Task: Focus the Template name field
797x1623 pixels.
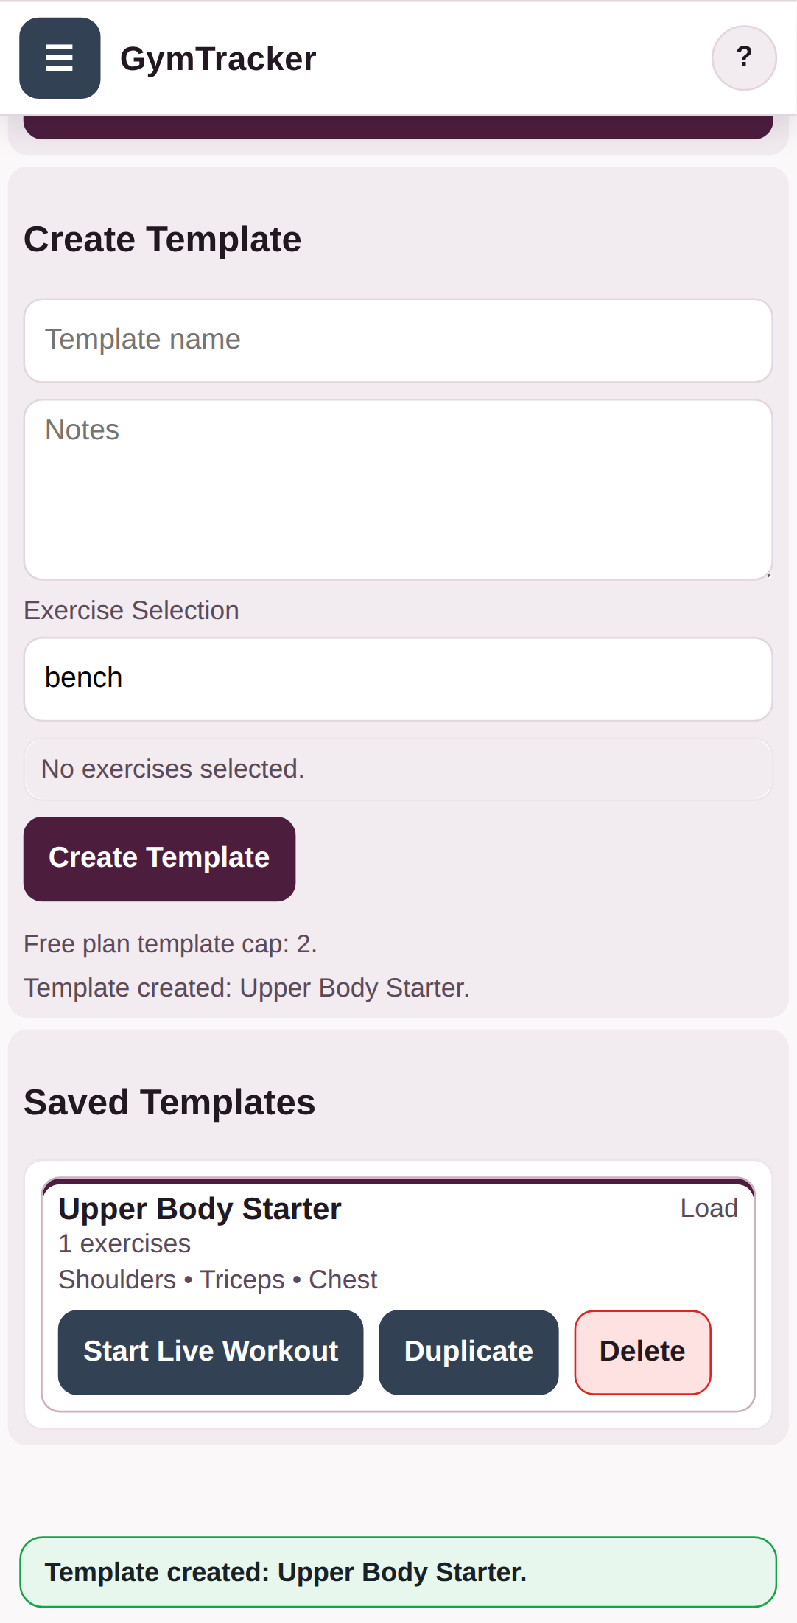Action: [x=398, y=341]
